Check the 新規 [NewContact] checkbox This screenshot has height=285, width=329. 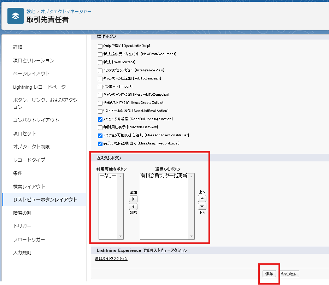[x=100, y=63]
